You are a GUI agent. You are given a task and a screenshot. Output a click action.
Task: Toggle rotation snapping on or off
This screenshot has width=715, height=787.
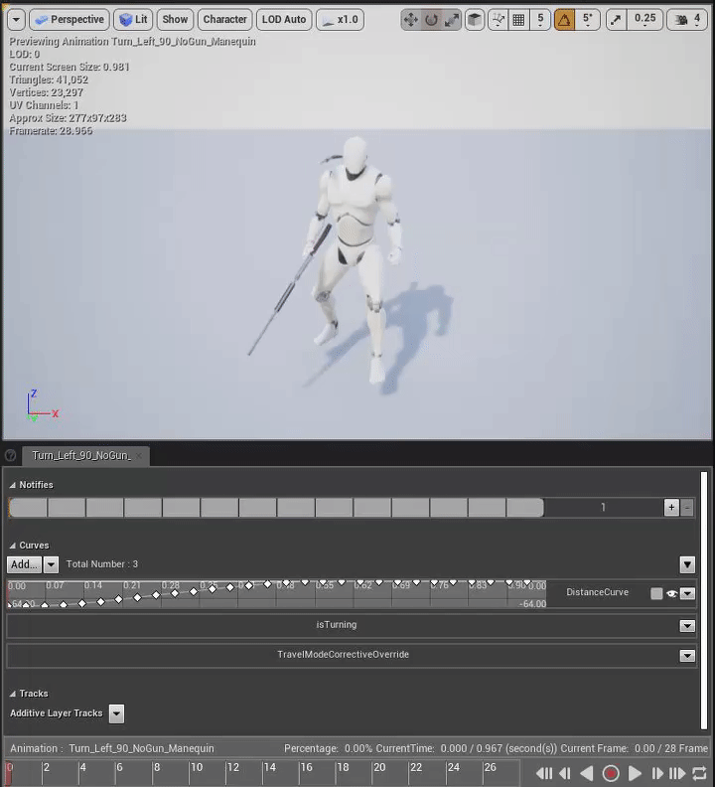tap(564, 20)
